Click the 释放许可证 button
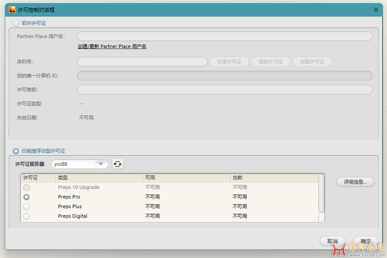The height and width of the screenshot is (258, 387). [271, 62]
